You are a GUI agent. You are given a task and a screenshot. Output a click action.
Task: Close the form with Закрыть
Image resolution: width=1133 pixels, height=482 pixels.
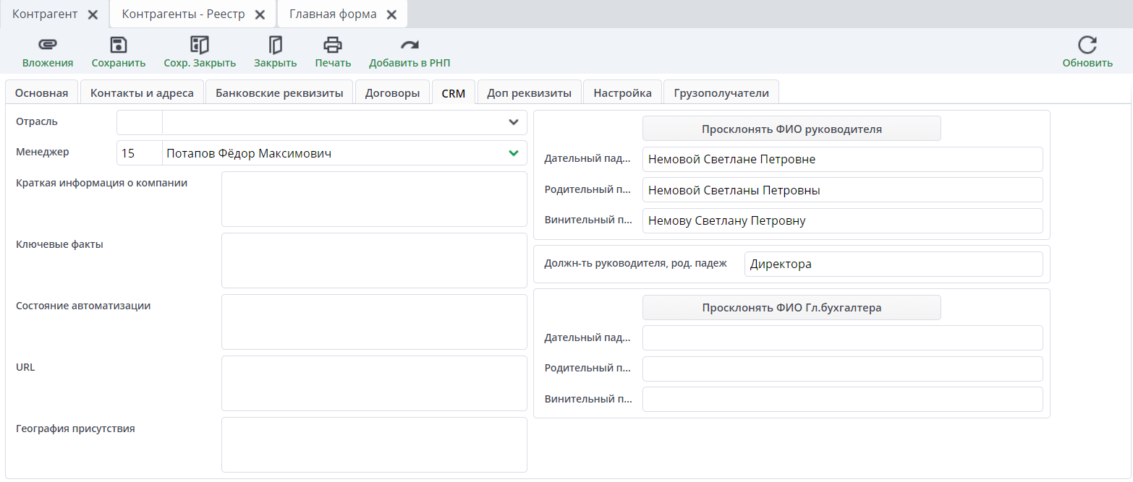(x=274, y=51)
